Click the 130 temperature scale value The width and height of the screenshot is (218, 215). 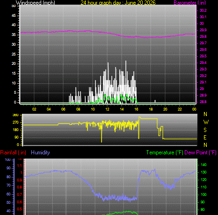pyautogui.click(x=203, y=172)
